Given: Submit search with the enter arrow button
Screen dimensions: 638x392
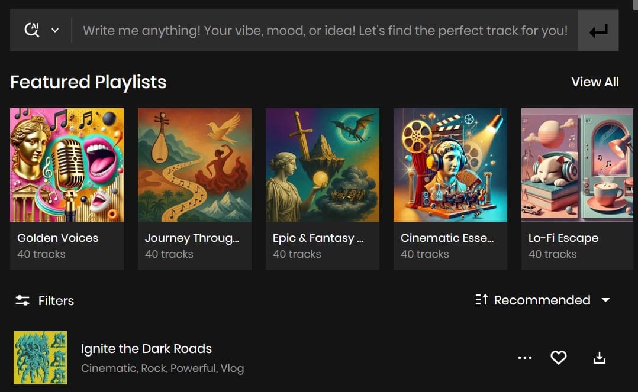Looking at the screenshot, I should (598, 30).
